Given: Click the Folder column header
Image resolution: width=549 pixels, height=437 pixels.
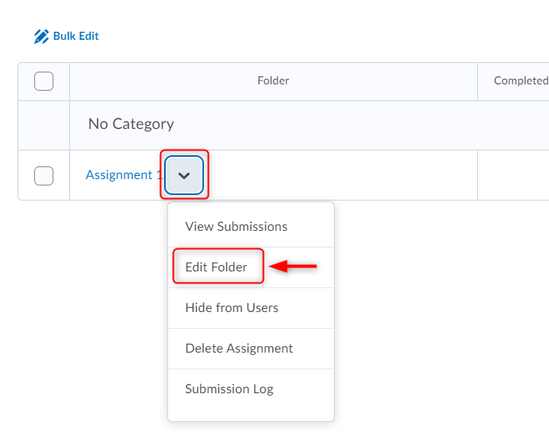Looking at the screenshot, I should coord(273,81).
